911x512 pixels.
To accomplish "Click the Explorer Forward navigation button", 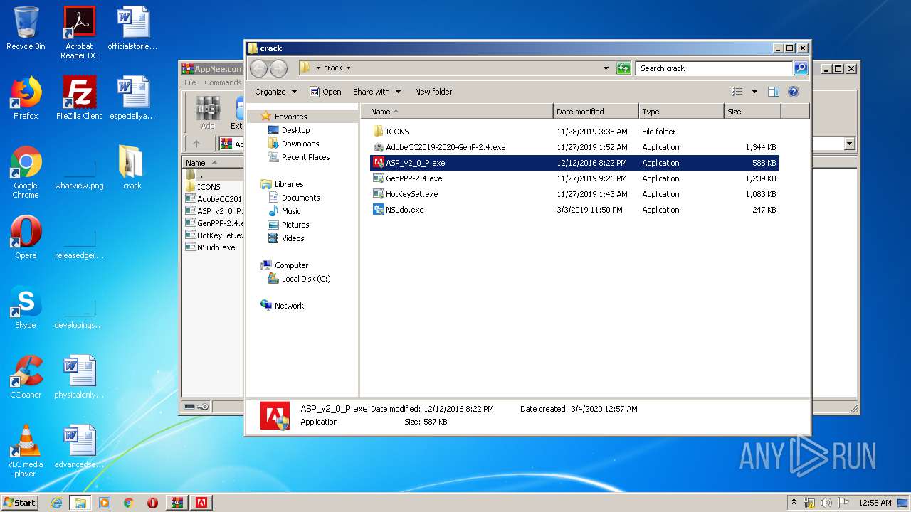I will 278,68.
